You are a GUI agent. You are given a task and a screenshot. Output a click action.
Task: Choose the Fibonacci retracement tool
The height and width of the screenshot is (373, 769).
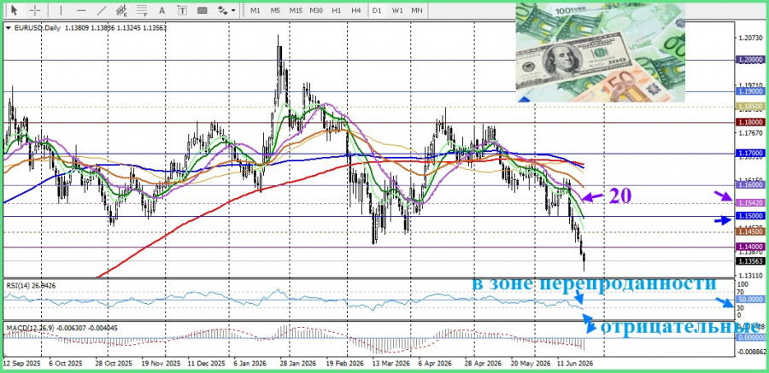(x=142, y=9)
